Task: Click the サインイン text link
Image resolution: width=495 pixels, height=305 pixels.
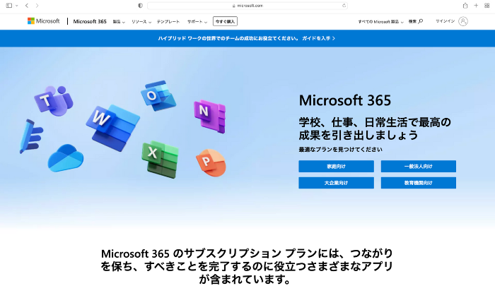Action: point(445,21)
